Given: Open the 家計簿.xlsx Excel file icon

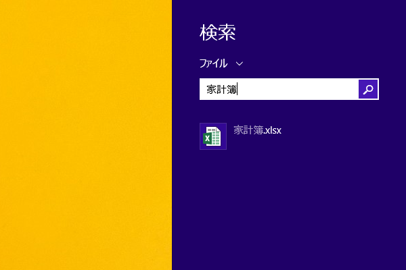Looking at the screenshot, I should coord(213,136).
